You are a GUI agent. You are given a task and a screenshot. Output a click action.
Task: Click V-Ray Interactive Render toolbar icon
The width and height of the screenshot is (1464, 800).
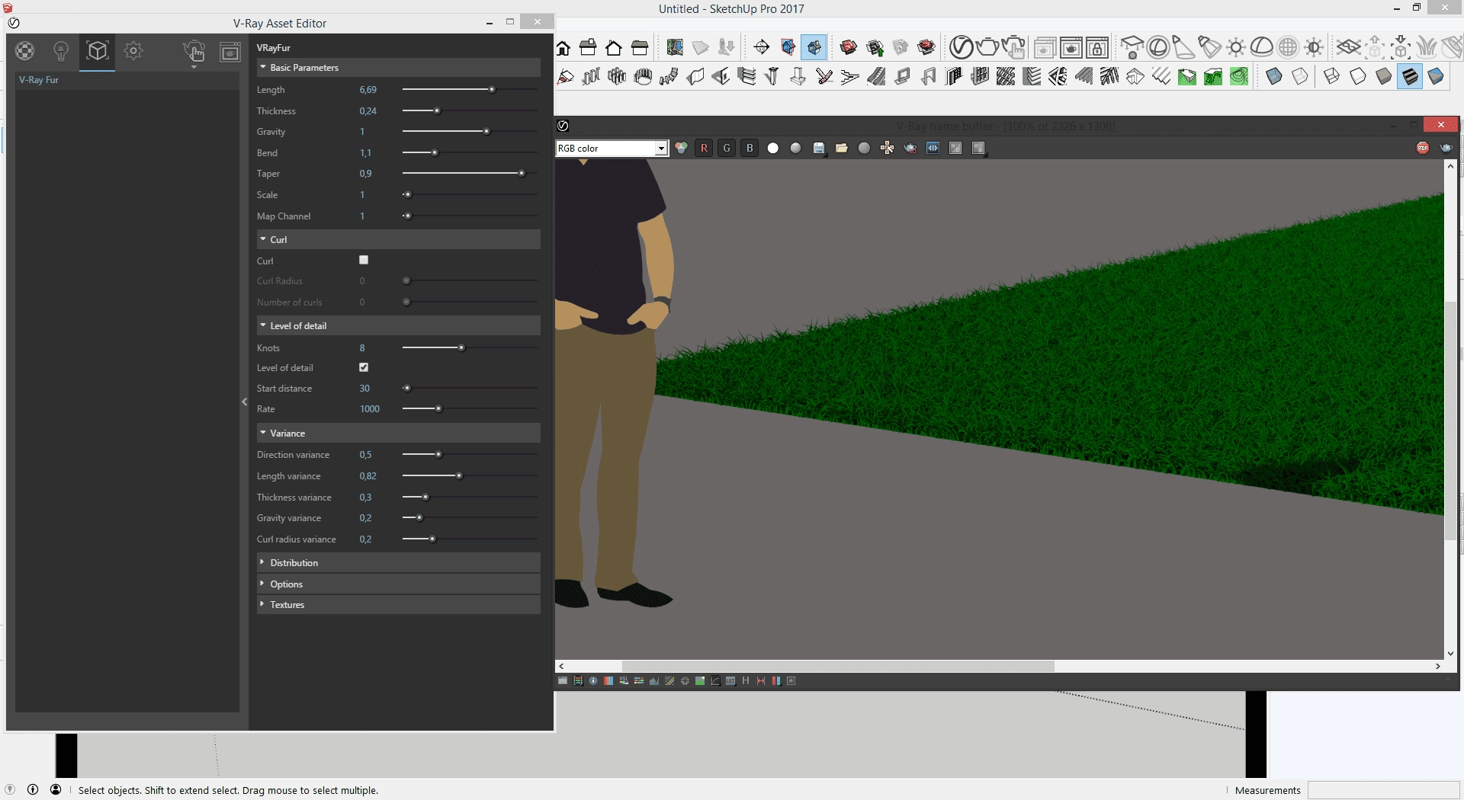pyautogui.click(x=1013, y=47)
